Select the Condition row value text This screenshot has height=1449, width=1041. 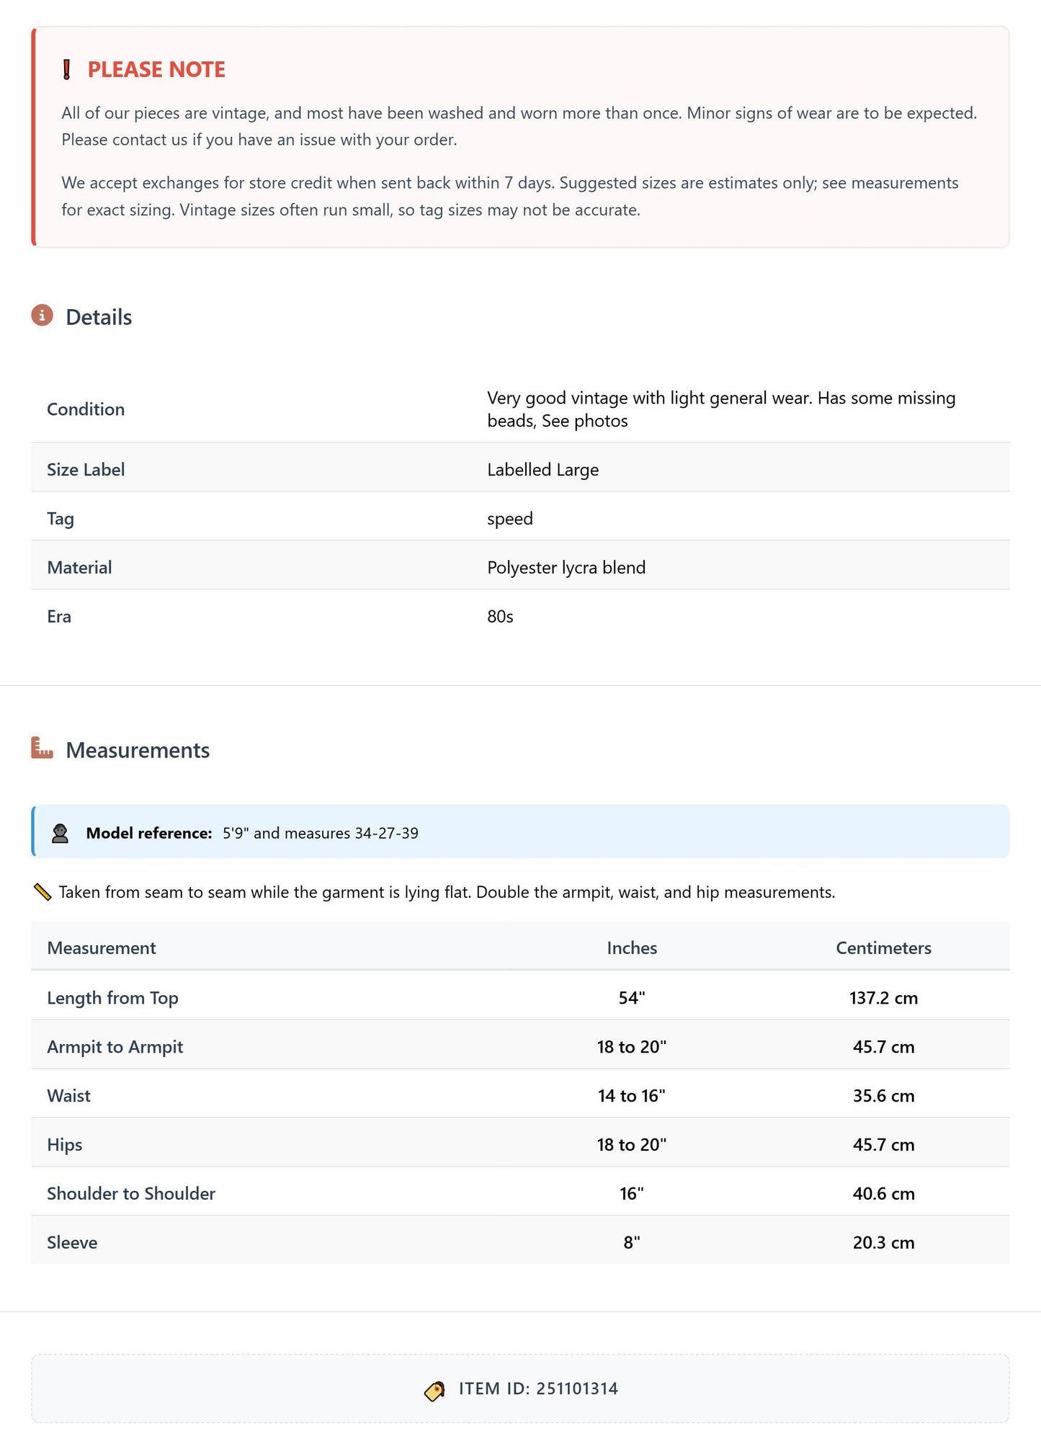pyautogui.click(x=721, y=409)
